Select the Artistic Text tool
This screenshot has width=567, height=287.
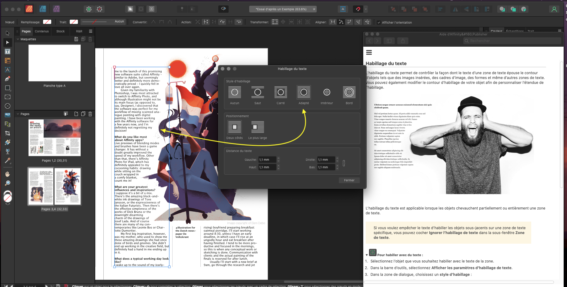8,70
